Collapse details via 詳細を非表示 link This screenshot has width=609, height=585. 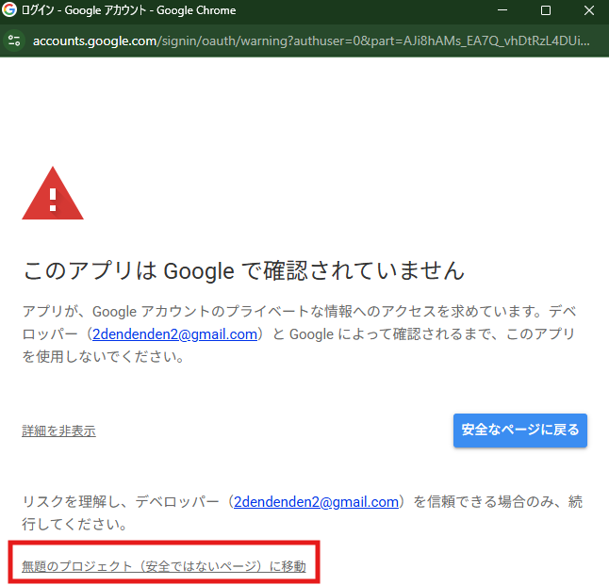point(58,431)
